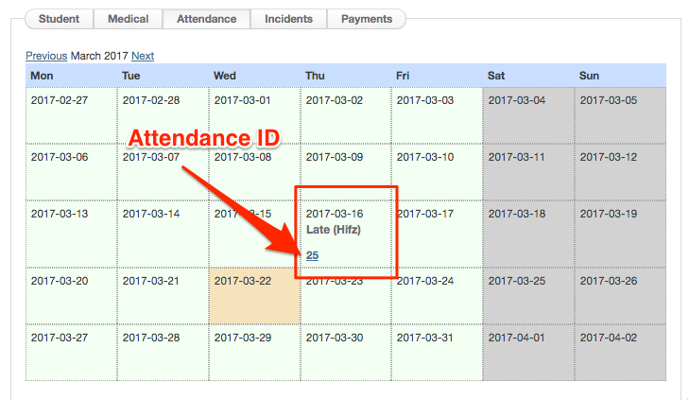Click the Saturday 2017-03-04 cell
The height and width of the screenshot is (400, 689).
527,115
